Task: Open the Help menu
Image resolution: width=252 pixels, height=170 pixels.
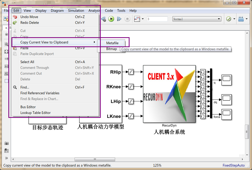Action: (x=133, y=11)
